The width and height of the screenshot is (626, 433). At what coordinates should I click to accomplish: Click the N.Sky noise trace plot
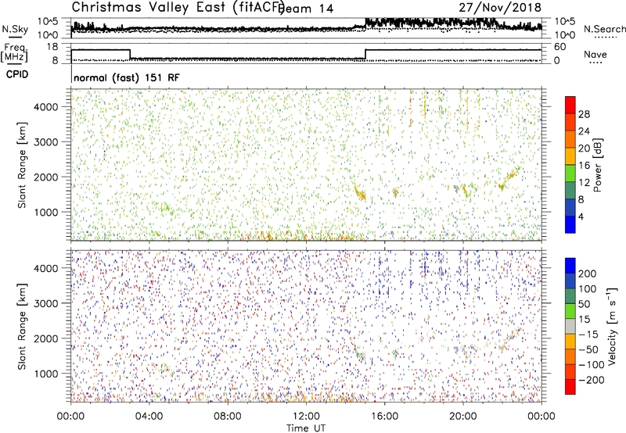pyautogui.click(x=306, y=28)
